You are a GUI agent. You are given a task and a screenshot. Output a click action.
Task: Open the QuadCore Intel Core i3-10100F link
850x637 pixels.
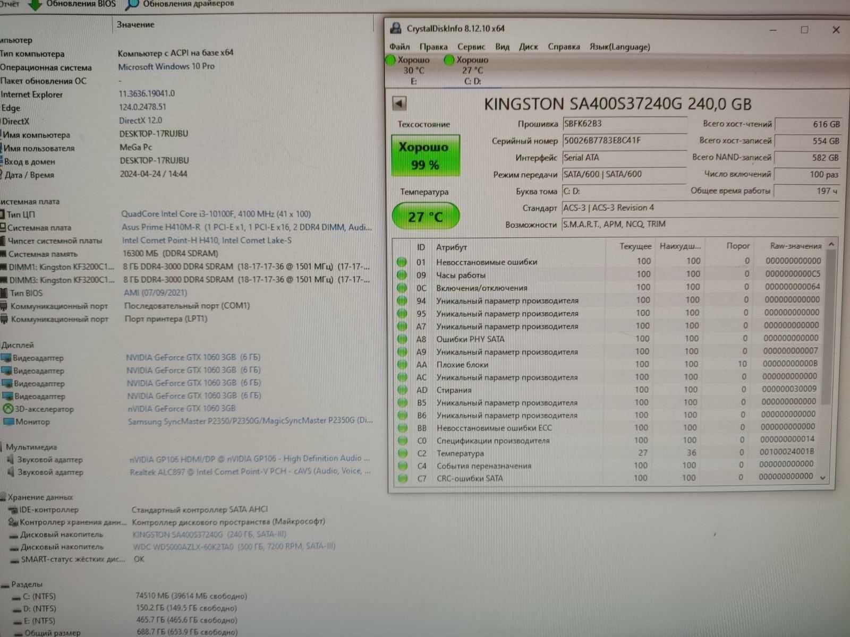pos(216,214)
